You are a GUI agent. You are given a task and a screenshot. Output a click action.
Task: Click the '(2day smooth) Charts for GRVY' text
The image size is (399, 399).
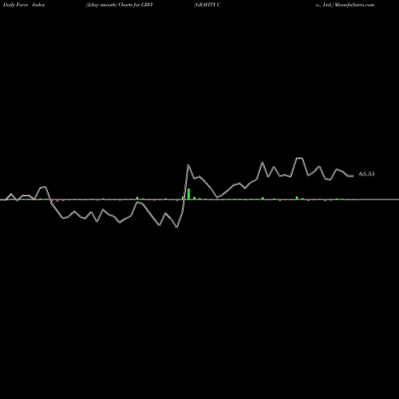click(120, 5)
